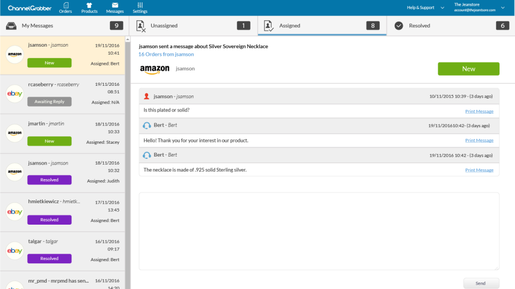This screenshot has height=289, width=515.
Task: Open the Settings sliders icon
Action: click(x=140, y=5)
